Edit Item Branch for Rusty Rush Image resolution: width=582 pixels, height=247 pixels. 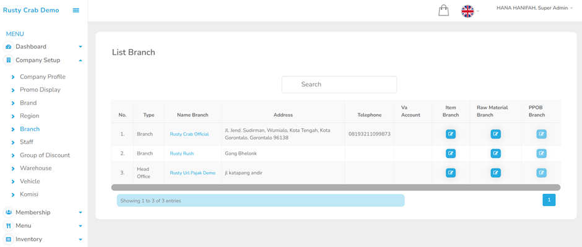(x=451, y=153)
